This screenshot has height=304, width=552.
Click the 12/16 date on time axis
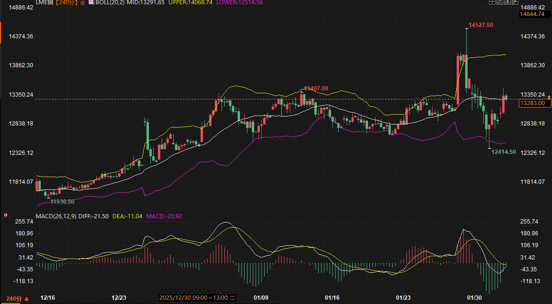[48, 298]
